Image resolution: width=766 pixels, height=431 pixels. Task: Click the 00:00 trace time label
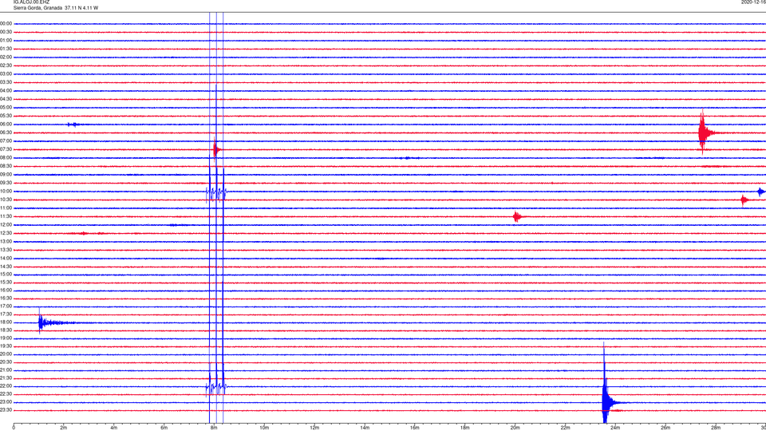[x=6, y=23]
